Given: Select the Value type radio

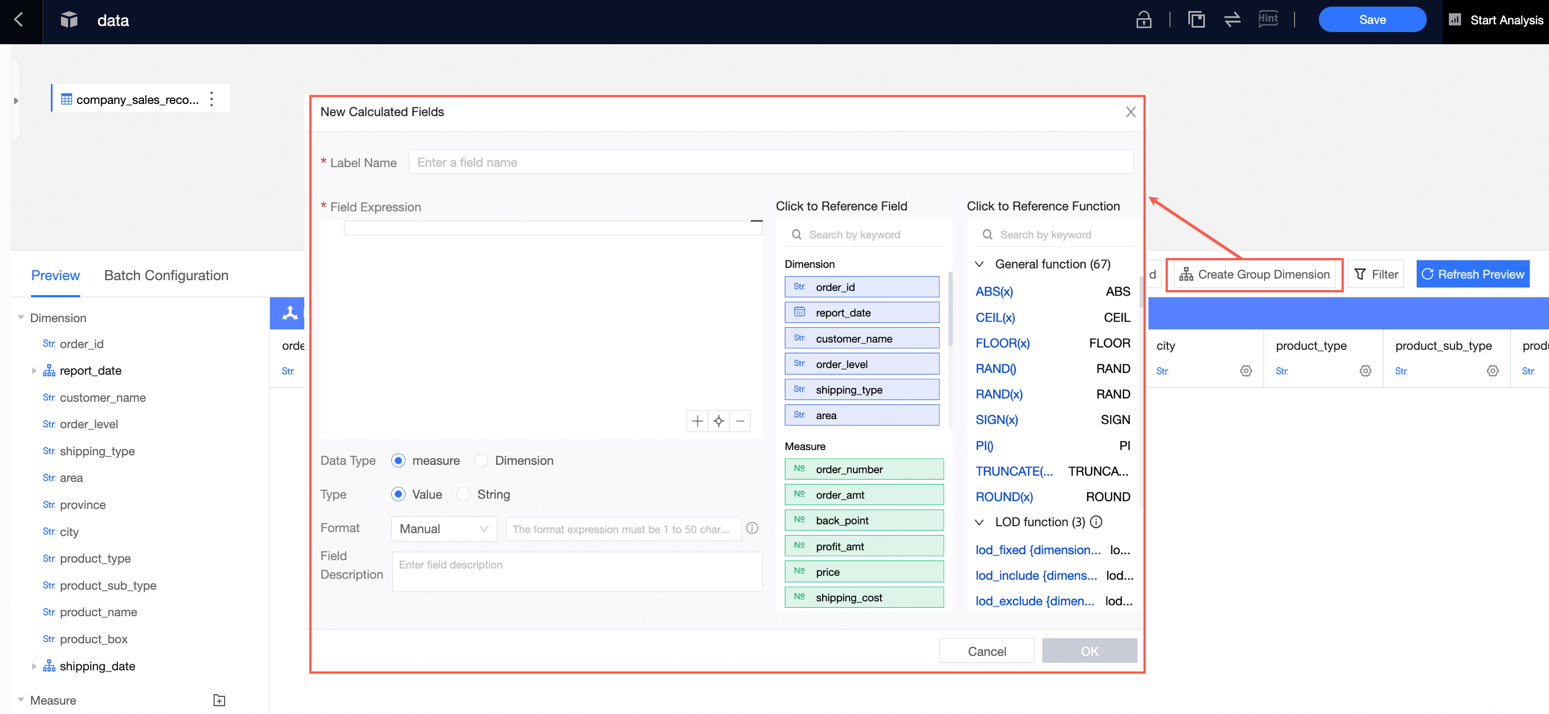Looking at the screenshot, I should tap(398, 494).
